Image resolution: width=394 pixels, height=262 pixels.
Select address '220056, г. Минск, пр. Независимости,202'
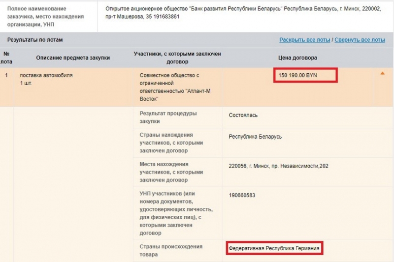pos(278,166)
